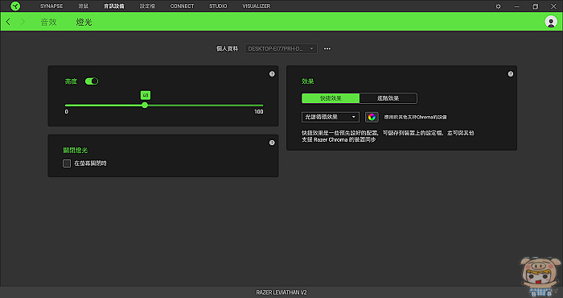
Task: Restore down the Synapse window
Action: click(x=536, y=6)
